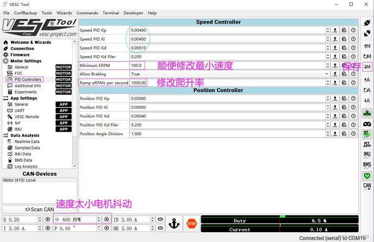Write app configuration with the ↓A icon
The width and height of the screenshot is (374, 242).
pos(367,100)
